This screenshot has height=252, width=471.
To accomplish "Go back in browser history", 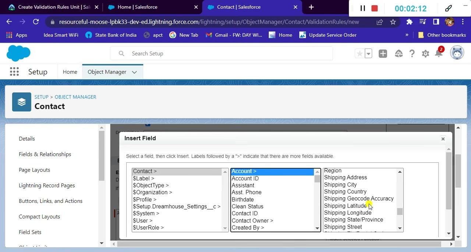I will point(9,22).
